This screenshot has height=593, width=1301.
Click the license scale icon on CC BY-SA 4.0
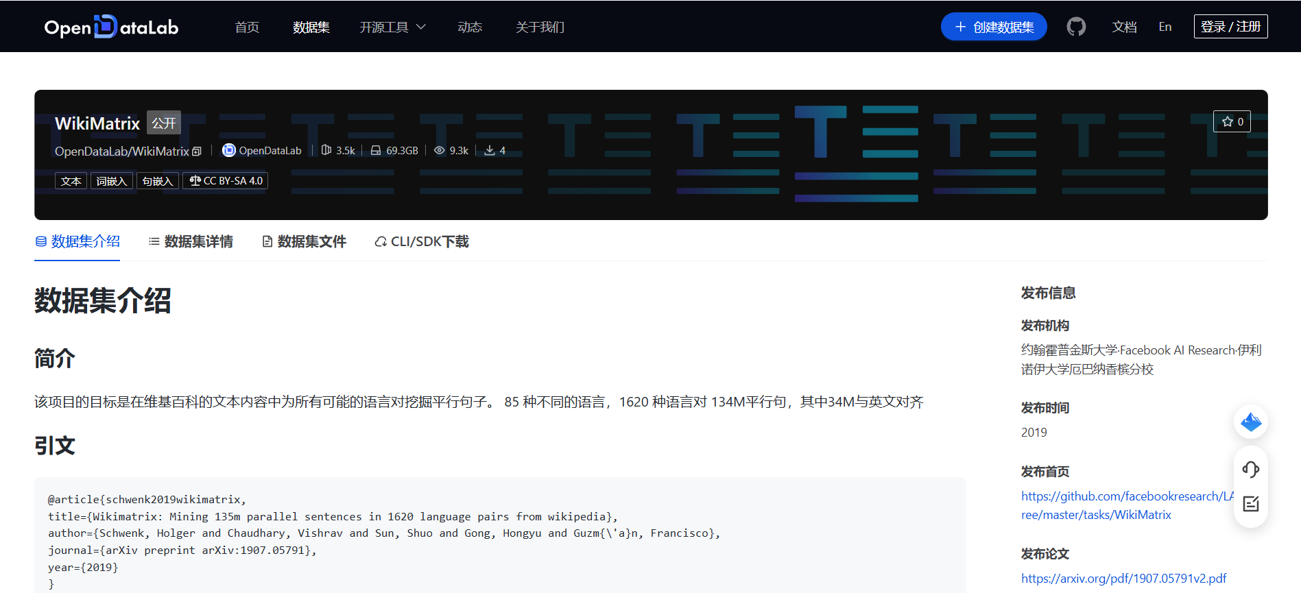[195, 181]
